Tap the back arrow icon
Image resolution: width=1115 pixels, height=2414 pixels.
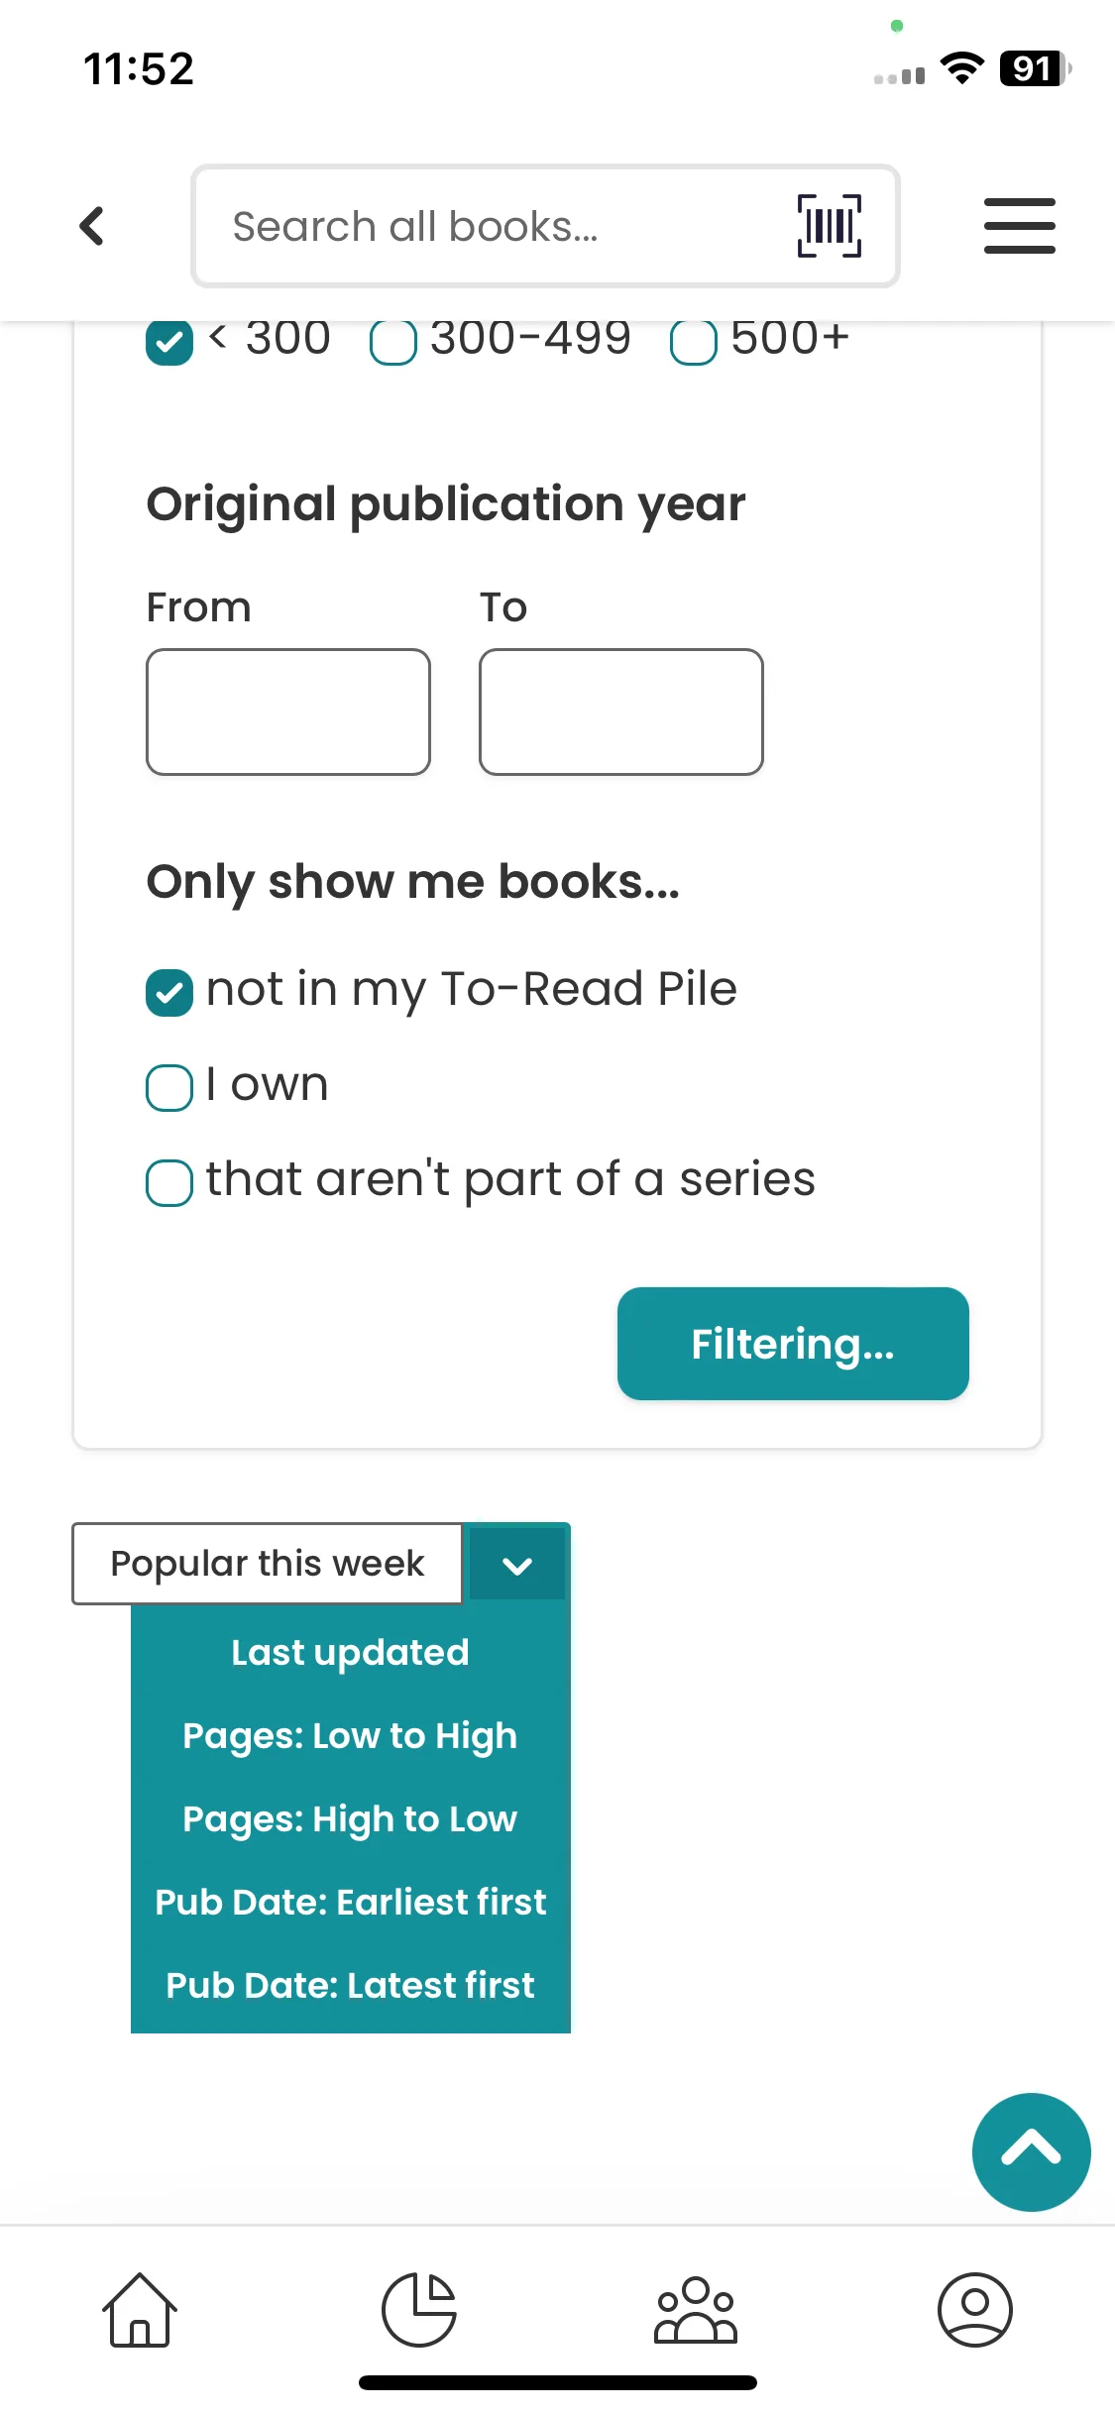tap(92, 226)
